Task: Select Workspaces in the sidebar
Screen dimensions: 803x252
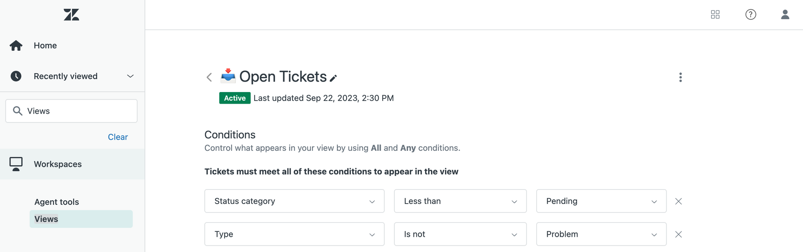Action: (x=57, y=164)
